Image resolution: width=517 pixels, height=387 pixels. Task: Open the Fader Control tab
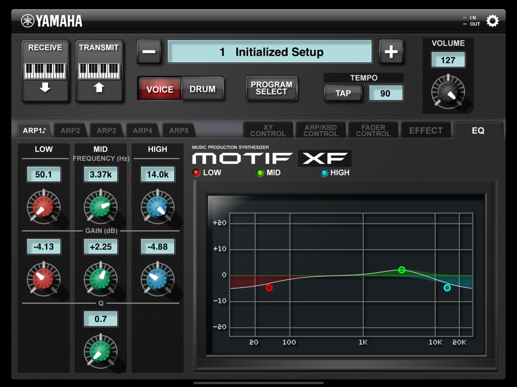point(373,131)
